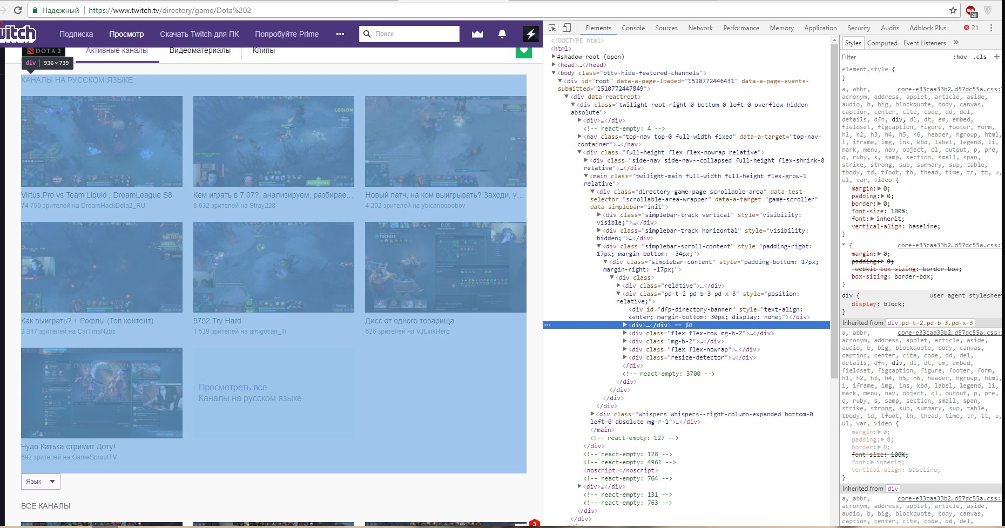Expand the whispers div node
Image resolution: width=1005 pixels, height=528 pixels.
pos(592,414)
